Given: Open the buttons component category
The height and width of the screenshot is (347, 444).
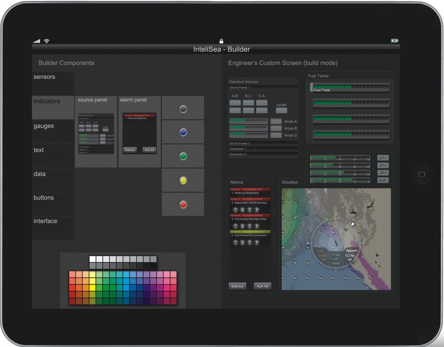Looking at the screenshot, I should point(53,204).
